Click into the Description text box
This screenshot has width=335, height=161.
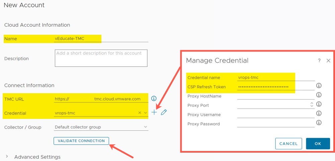[x=101, y=58]
